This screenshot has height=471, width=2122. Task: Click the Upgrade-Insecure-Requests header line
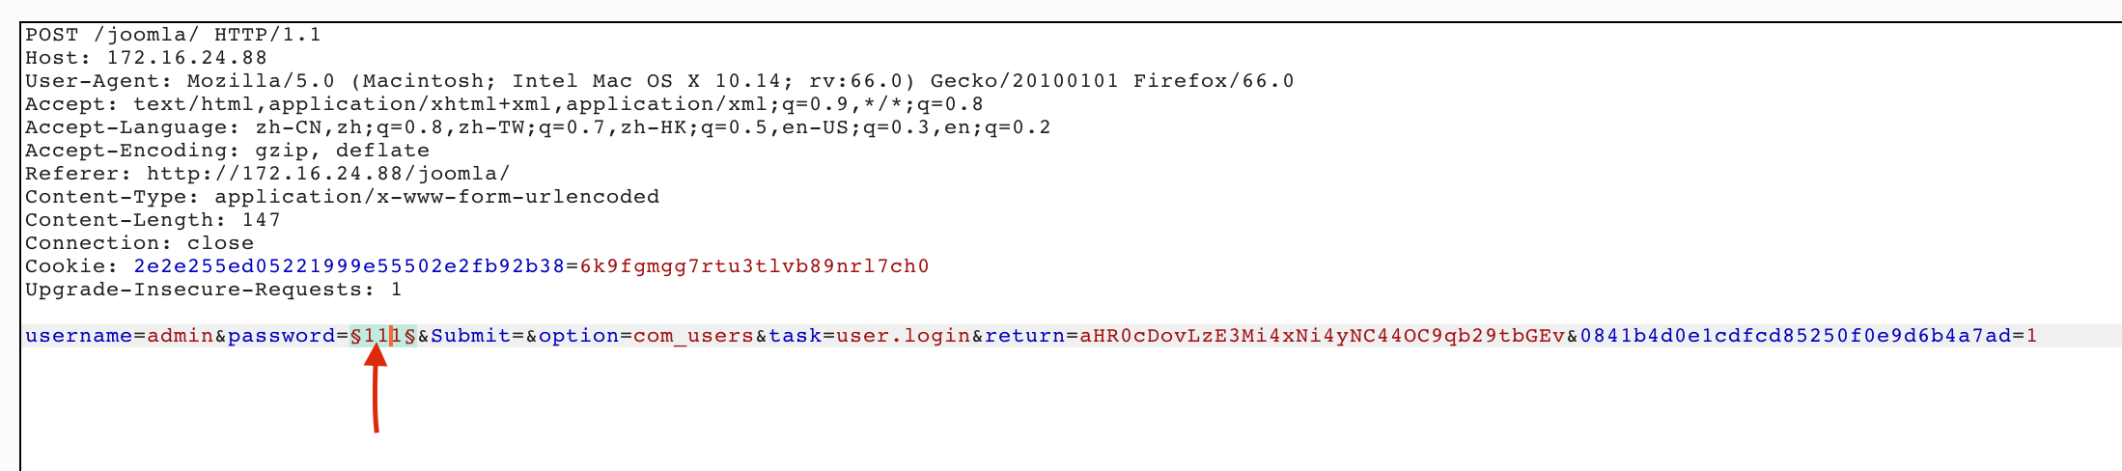point(212,290)
